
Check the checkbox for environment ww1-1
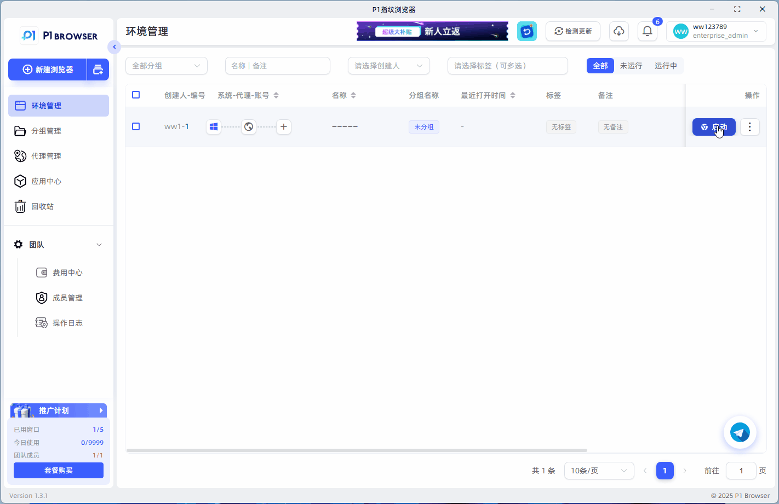136,126
